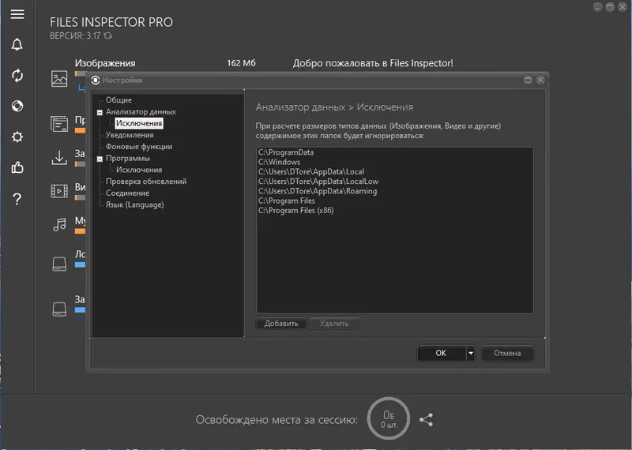
Task: Select Общие in settings tree
Action: 118,100
